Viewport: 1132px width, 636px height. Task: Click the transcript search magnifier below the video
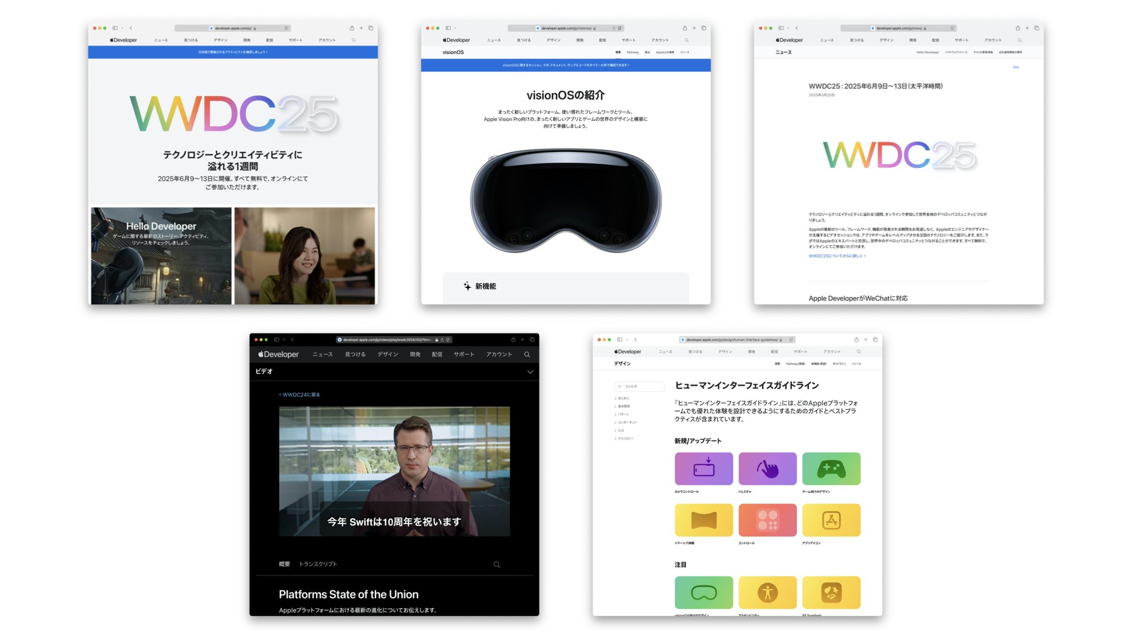pos(496,565)
